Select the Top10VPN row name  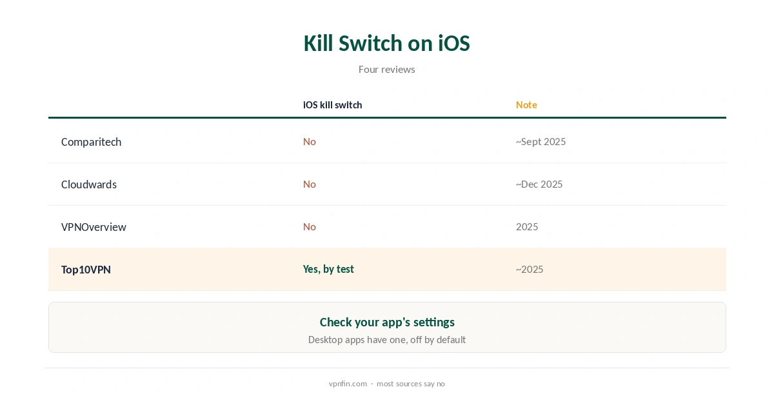pyautogui.click(x=86, y=270)
